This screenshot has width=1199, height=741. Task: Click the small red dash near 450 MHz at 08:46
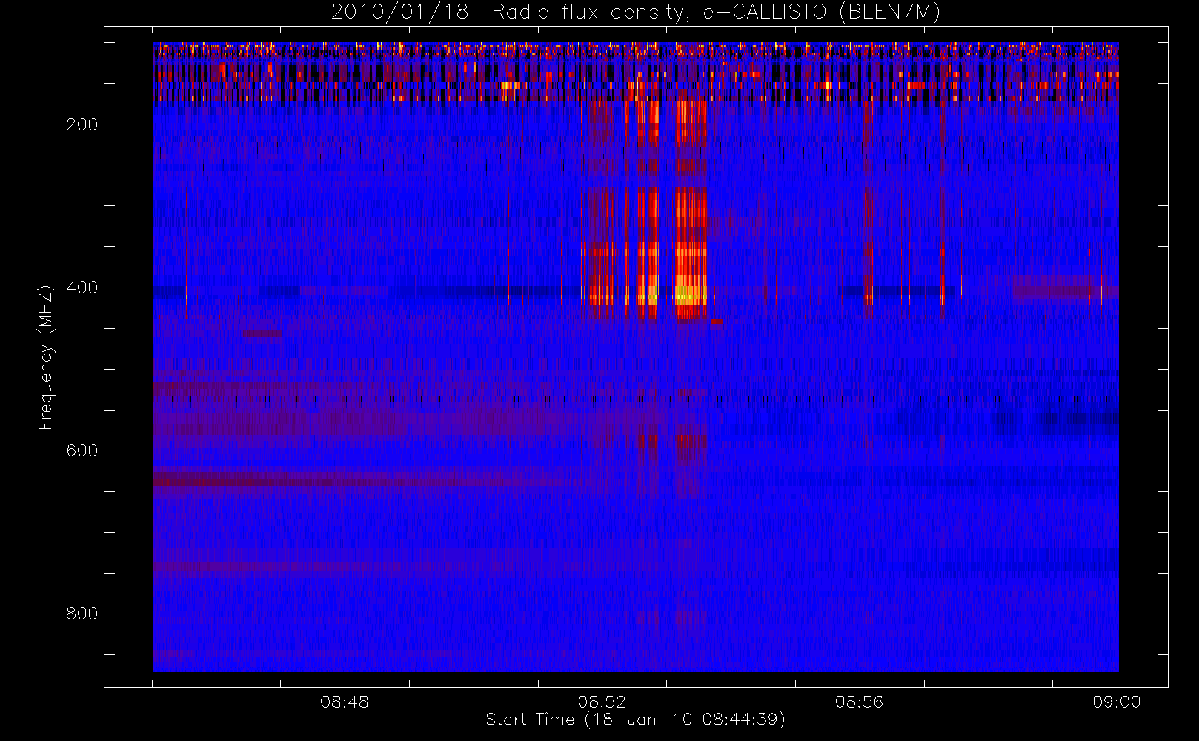[262, 334]
